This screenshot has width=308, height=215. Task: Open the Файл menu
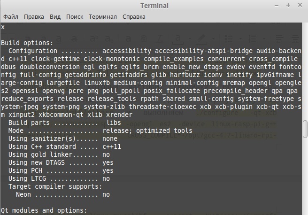(10, 16)
